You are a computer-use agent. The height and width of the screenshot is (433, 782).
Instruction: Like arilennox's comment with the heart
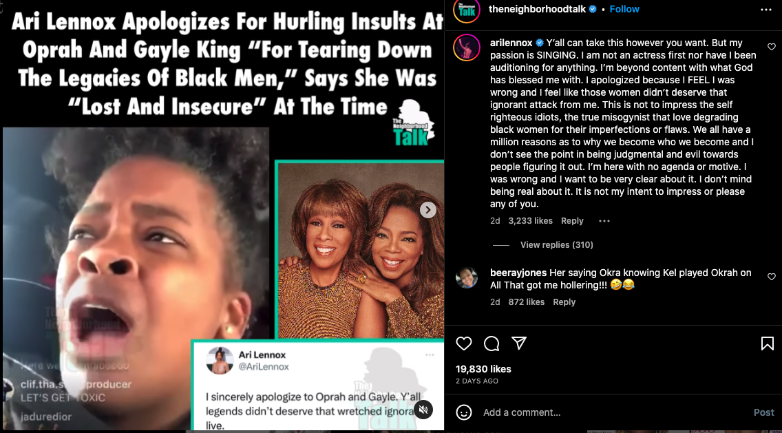coord(772,46)
